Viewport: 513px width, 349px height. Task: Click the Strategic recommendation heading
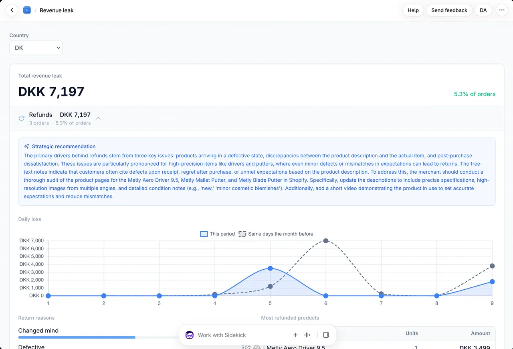pyautogui.click(x=64, y=146)
